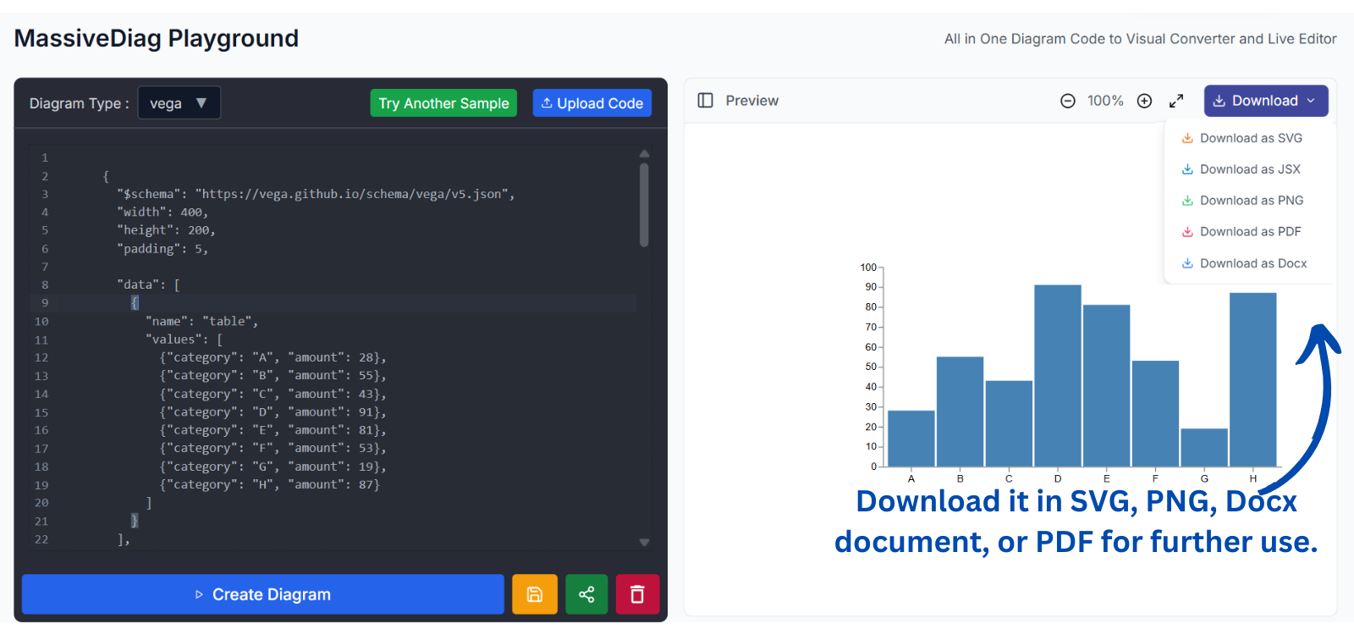Click code line with category "A" amount 28
Image resolution: width=1354 pixels, height=635 pixels.
pos(273,357)
